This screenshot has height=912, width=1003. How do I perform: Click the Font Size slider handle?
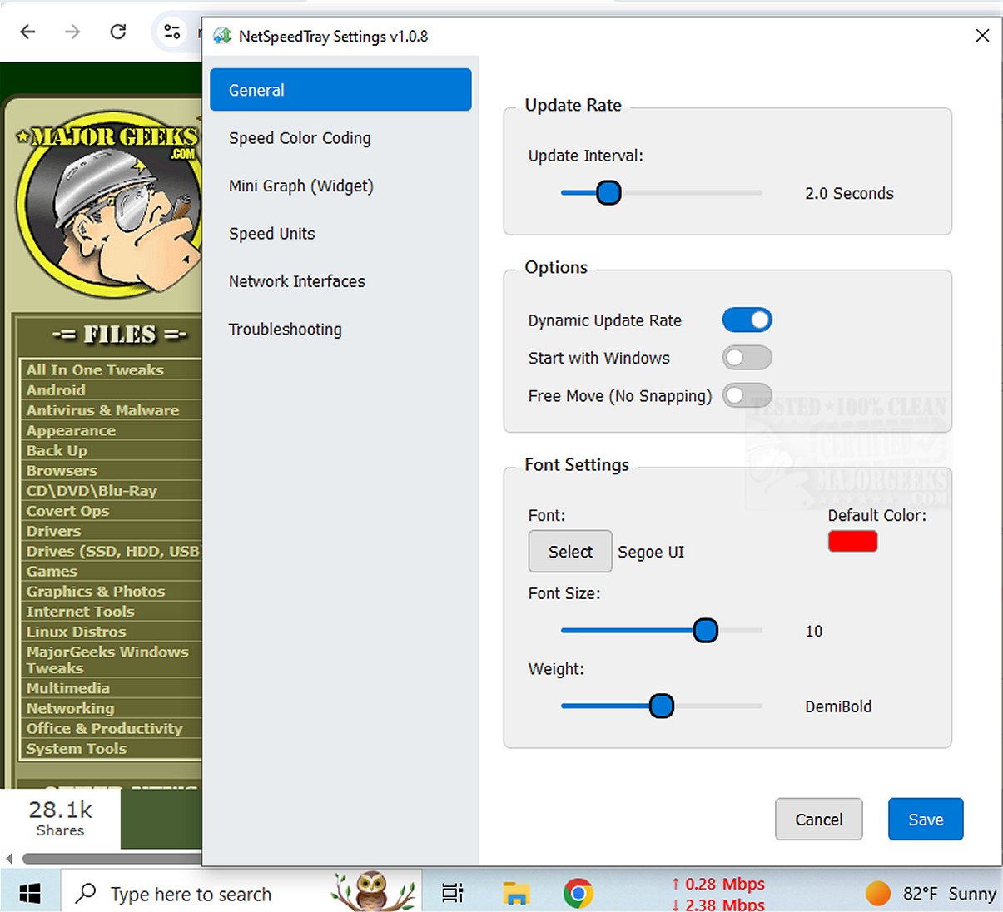coord(705,631)
